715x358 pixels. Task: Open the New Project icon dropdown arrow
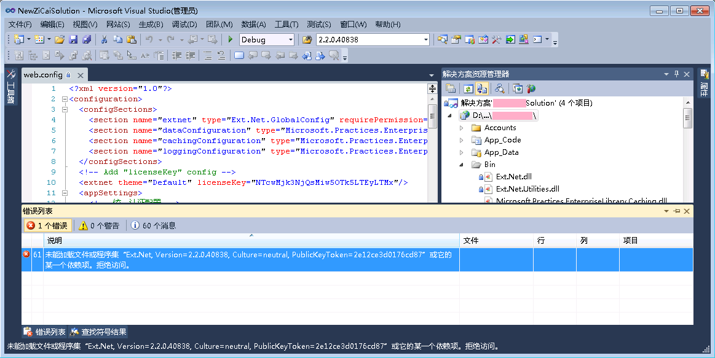(28, 40)
